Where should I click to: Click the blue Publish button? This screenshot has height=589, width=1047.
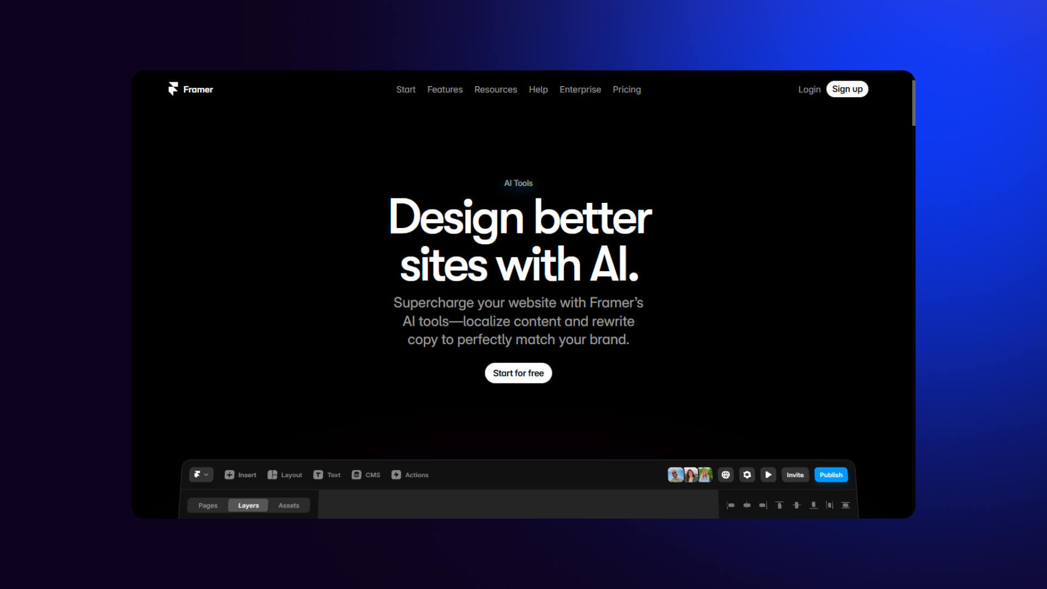coord(831,474)
